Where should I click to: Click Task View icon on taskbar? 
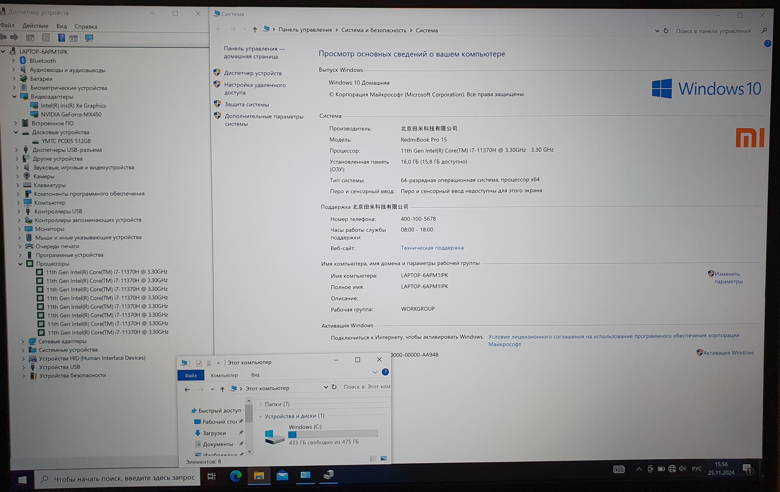point(211,476)
